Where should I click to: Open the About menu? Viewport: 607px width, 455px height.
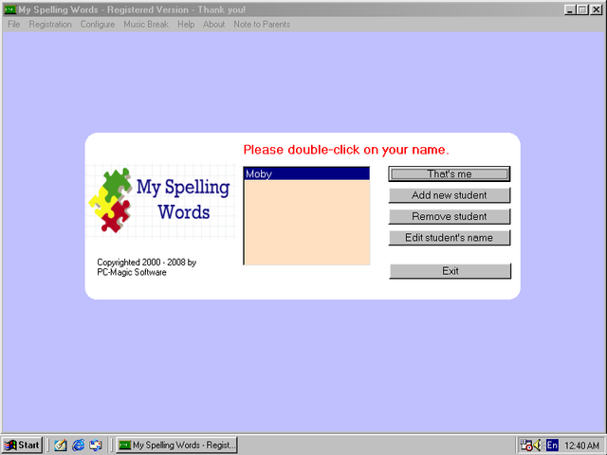[213, 25]
